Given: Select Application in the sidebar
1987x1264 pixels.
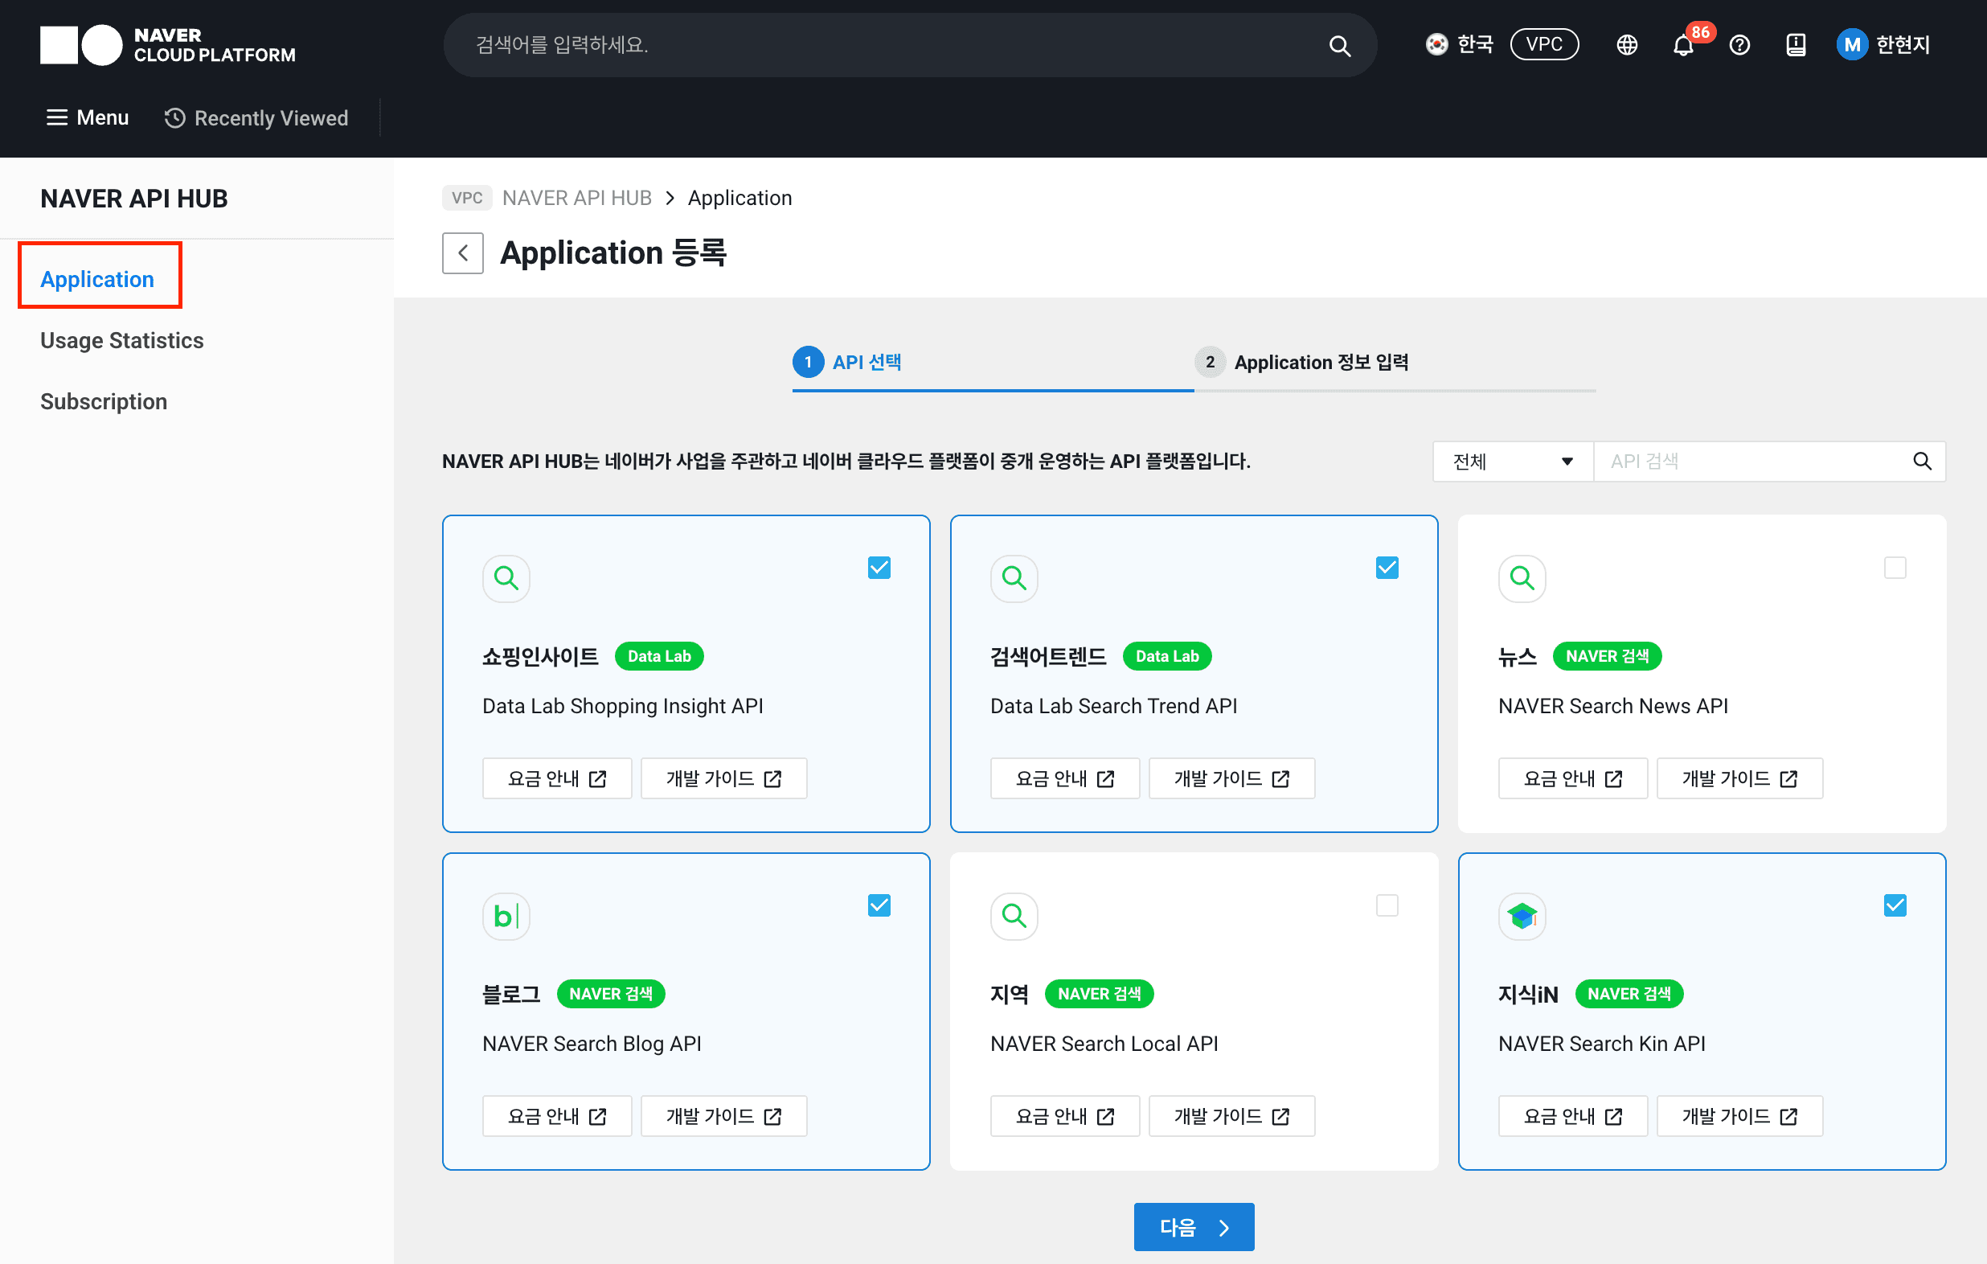Looking at the screenshot, I should tap(97, 279).
